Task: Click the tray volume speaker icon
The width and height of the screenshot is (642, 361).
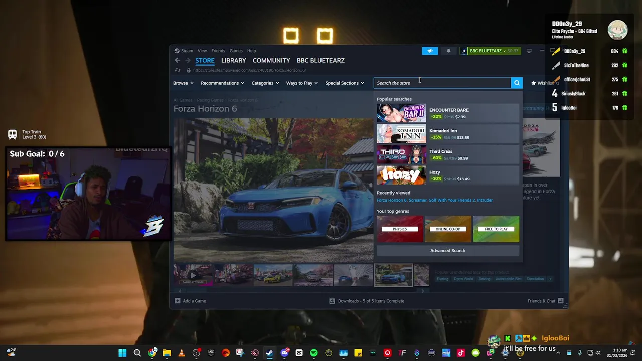Action: click(598, 353)
